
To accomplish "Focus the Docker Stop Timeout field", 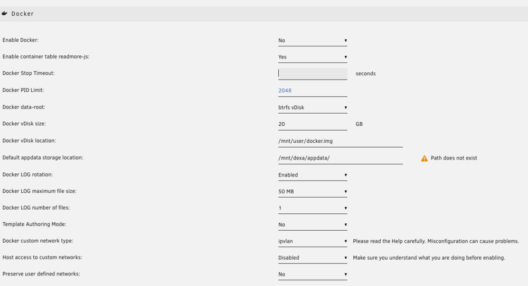I will 313,74.
